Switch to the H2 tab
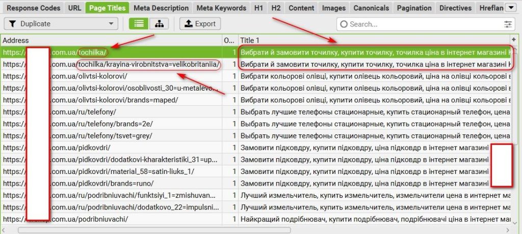522x234 pixels. pyautogui.click(x=276, y=8)
